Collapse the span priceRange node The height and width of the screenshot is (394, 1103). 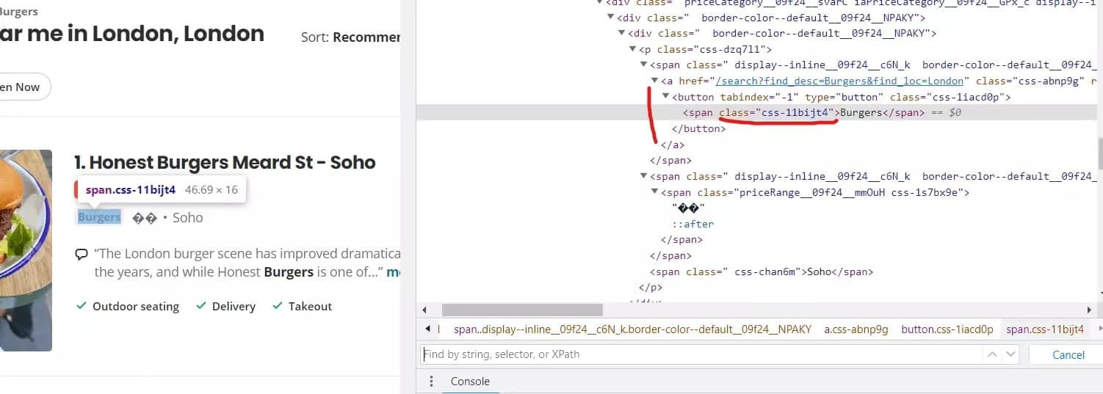655,192
